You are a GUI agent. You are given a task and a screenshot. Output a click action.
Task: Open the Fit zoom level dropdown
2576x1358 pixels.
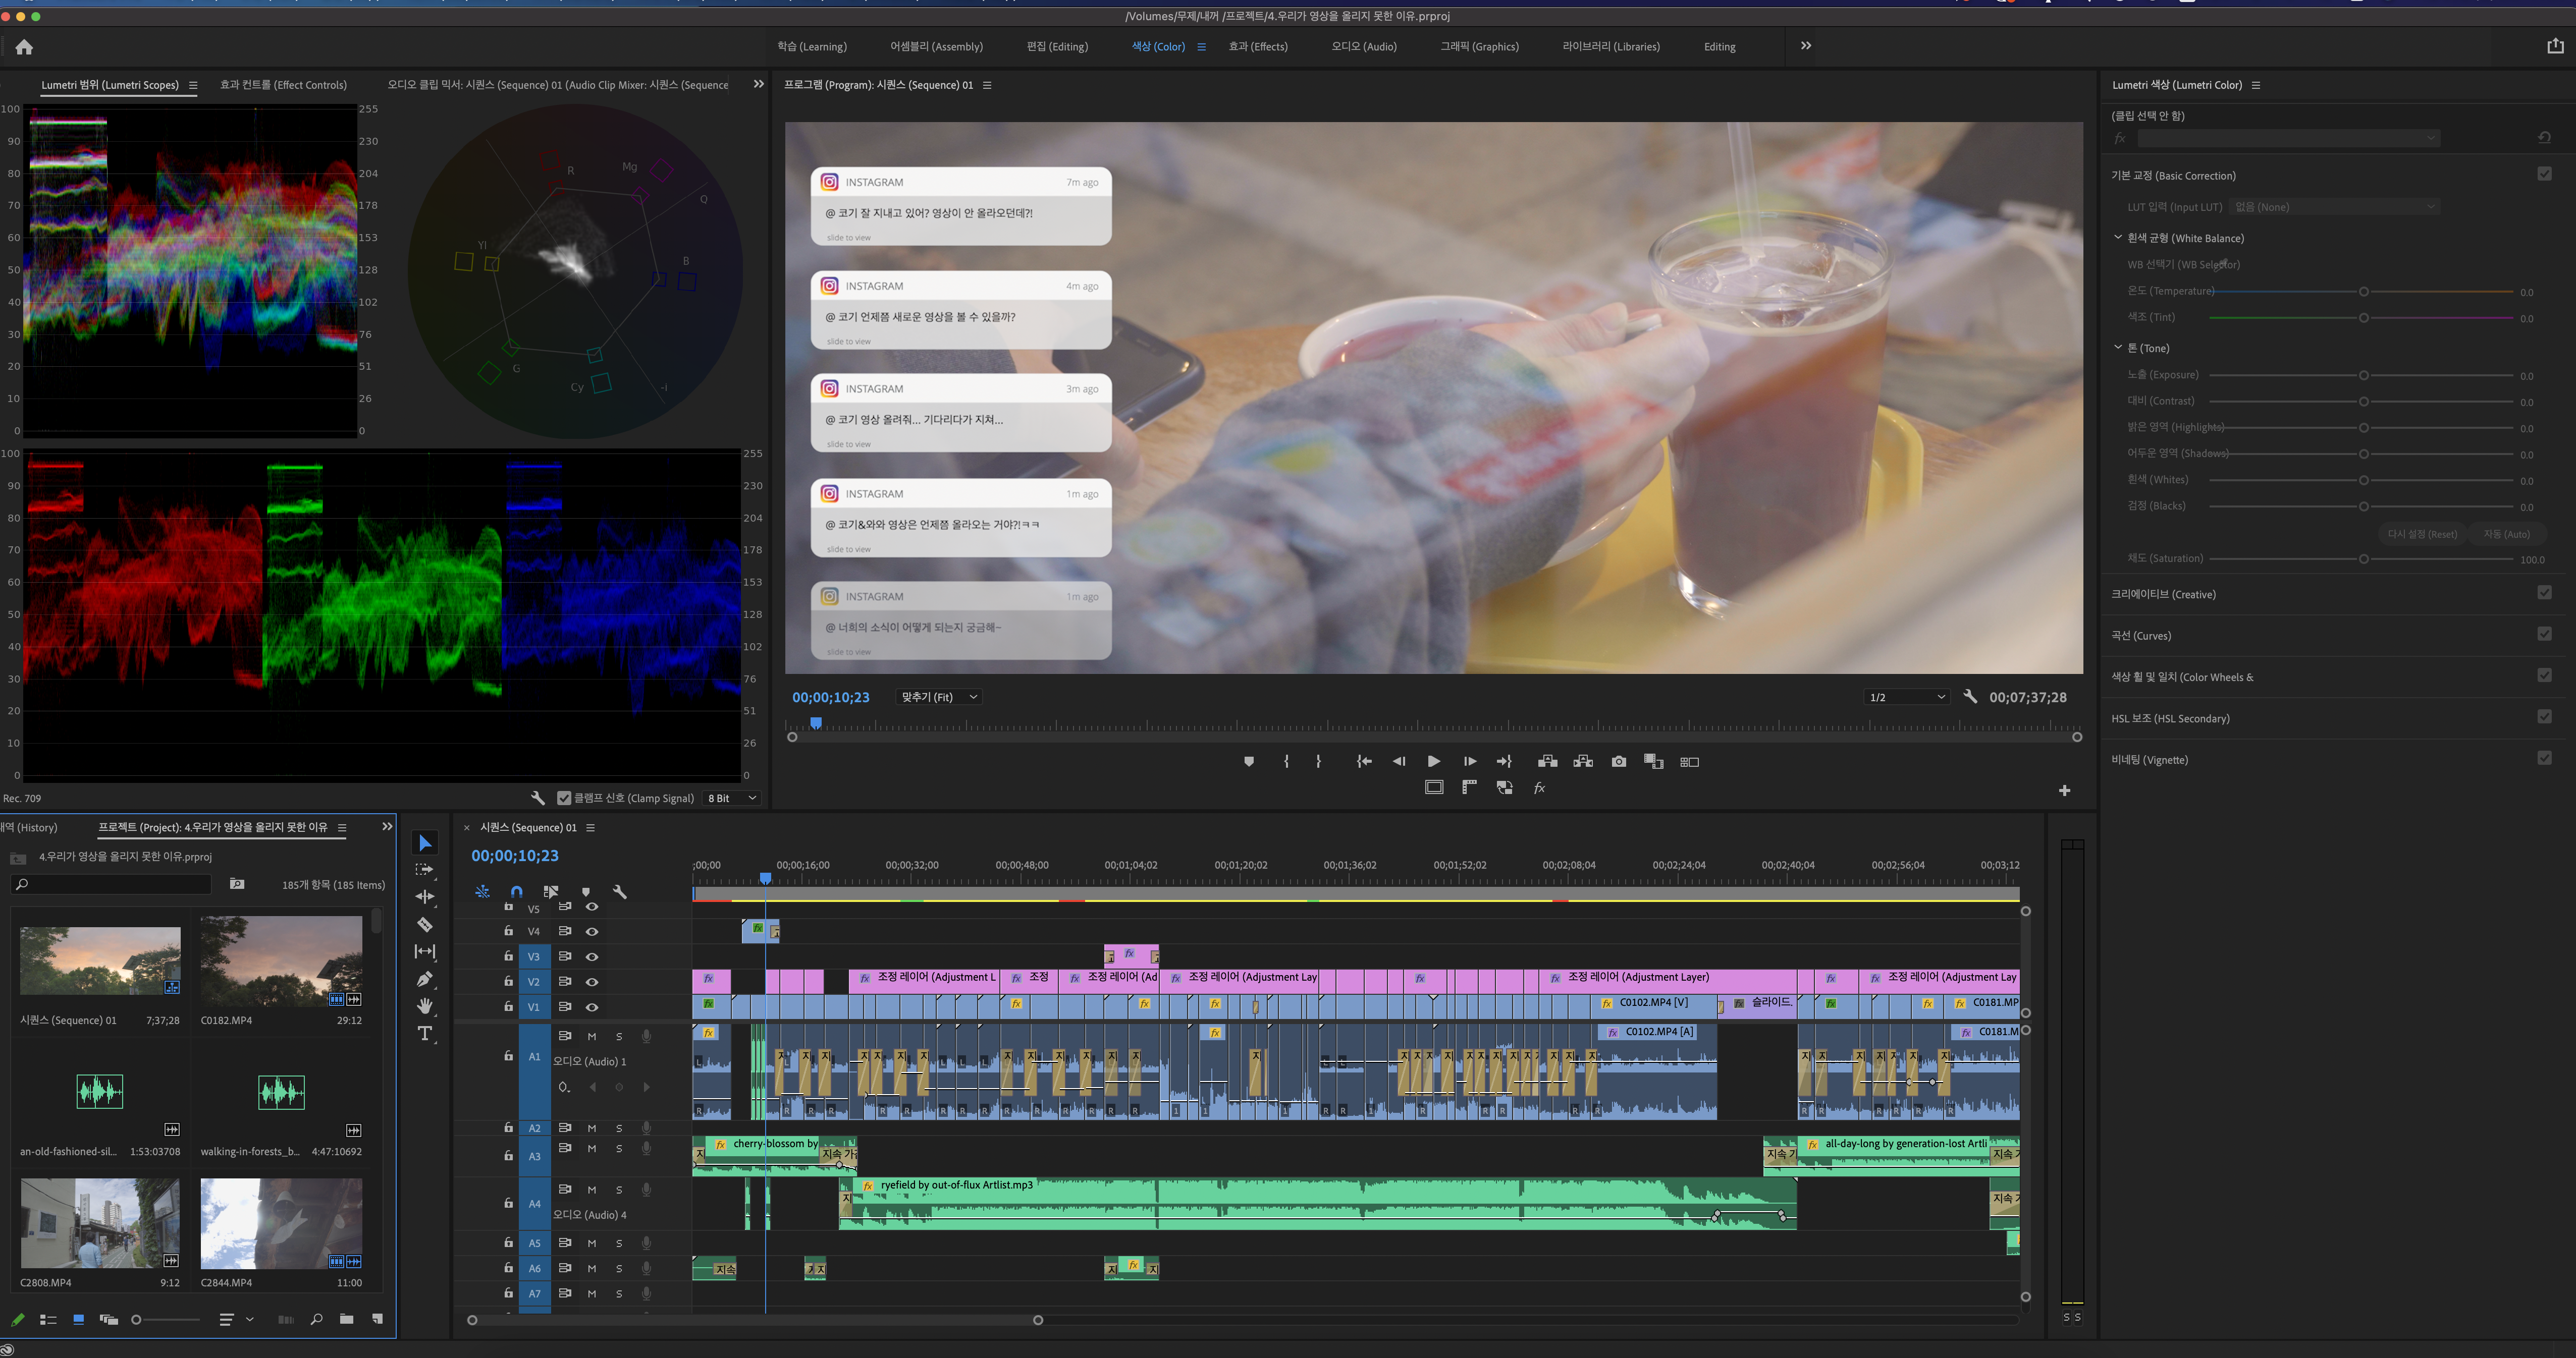pyautogui.click(x=939, y=697)
